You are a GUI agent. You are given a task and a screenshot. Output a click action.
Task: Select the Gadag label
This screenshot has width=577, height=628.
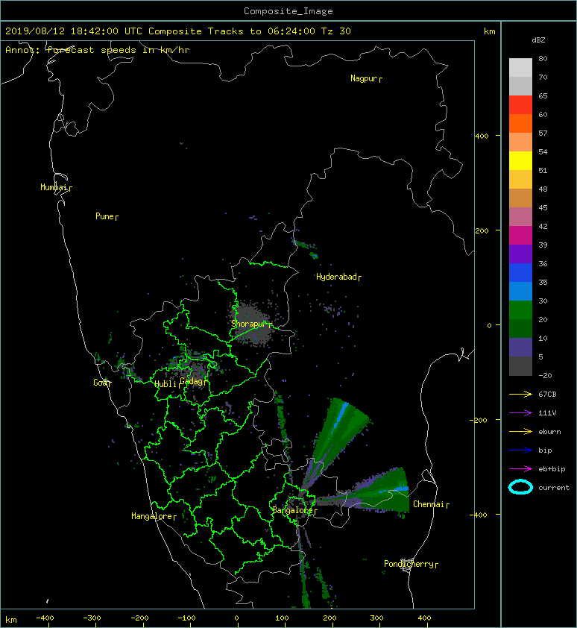[192, 381]
